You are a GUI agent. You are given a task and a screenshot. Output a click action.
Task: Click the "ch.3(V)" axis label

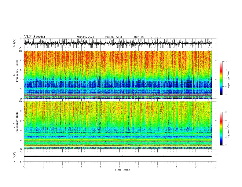pos(15,157)
